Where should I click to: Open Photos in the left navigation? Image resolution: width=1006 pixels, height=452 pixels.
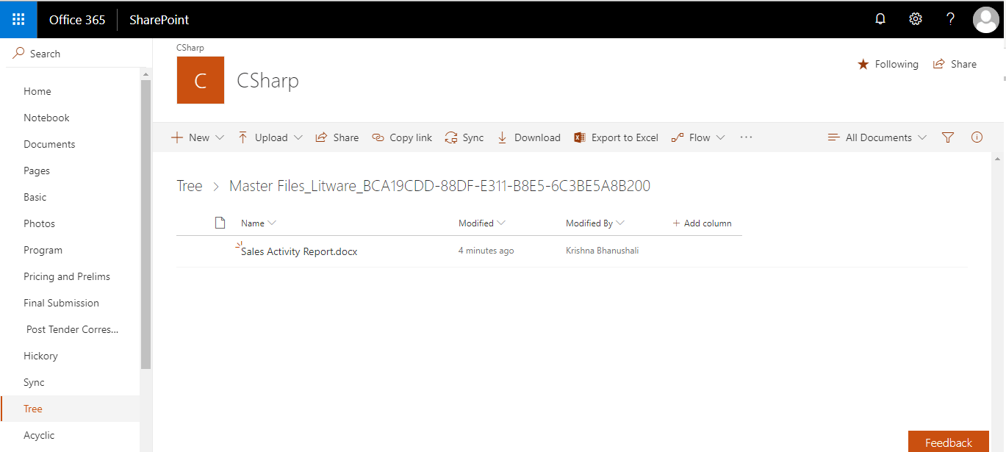(x=40, y=223)
